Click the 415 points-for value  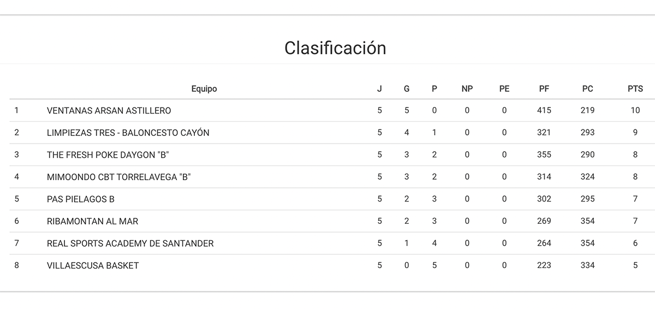544,110
